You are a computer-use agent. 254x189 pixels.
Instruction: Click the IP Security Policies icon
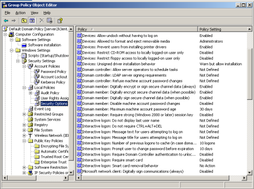[30, 173]
